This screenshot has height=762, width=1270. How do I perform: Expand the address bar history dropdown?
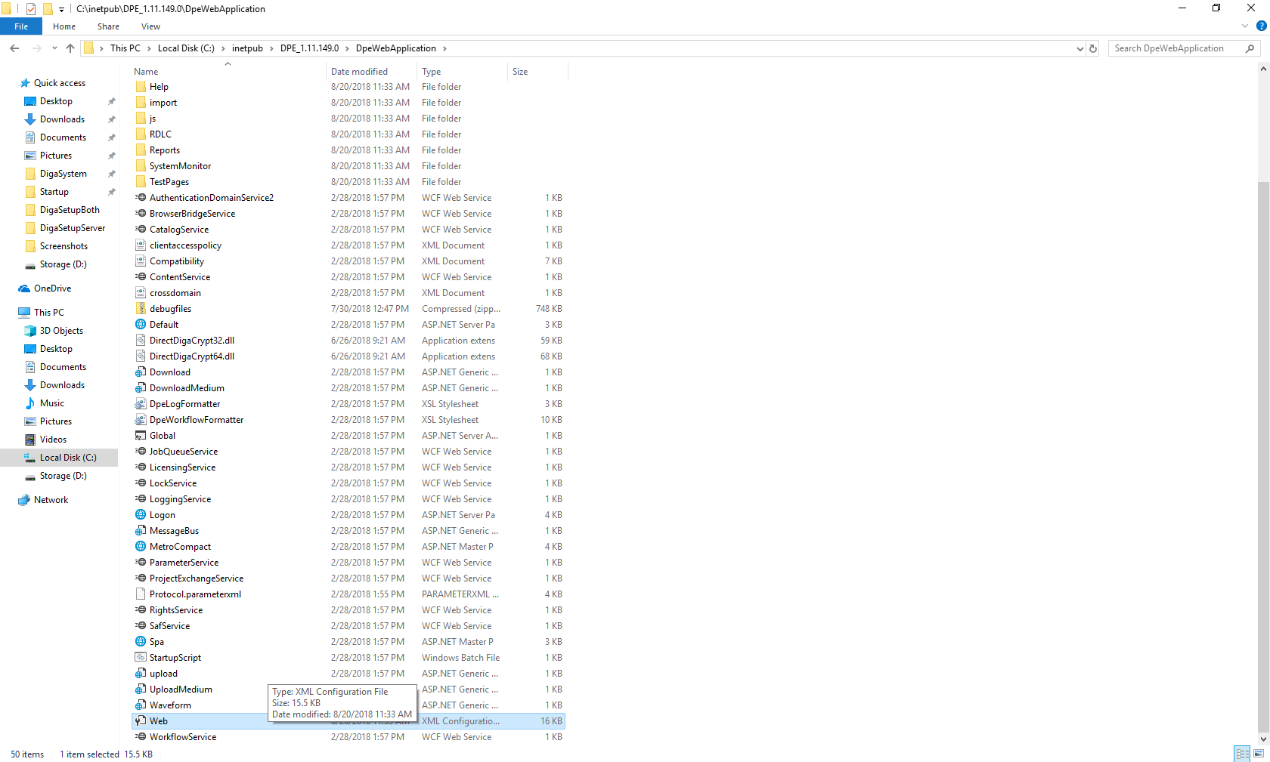pyautogui.click(x=1079, y=48)
